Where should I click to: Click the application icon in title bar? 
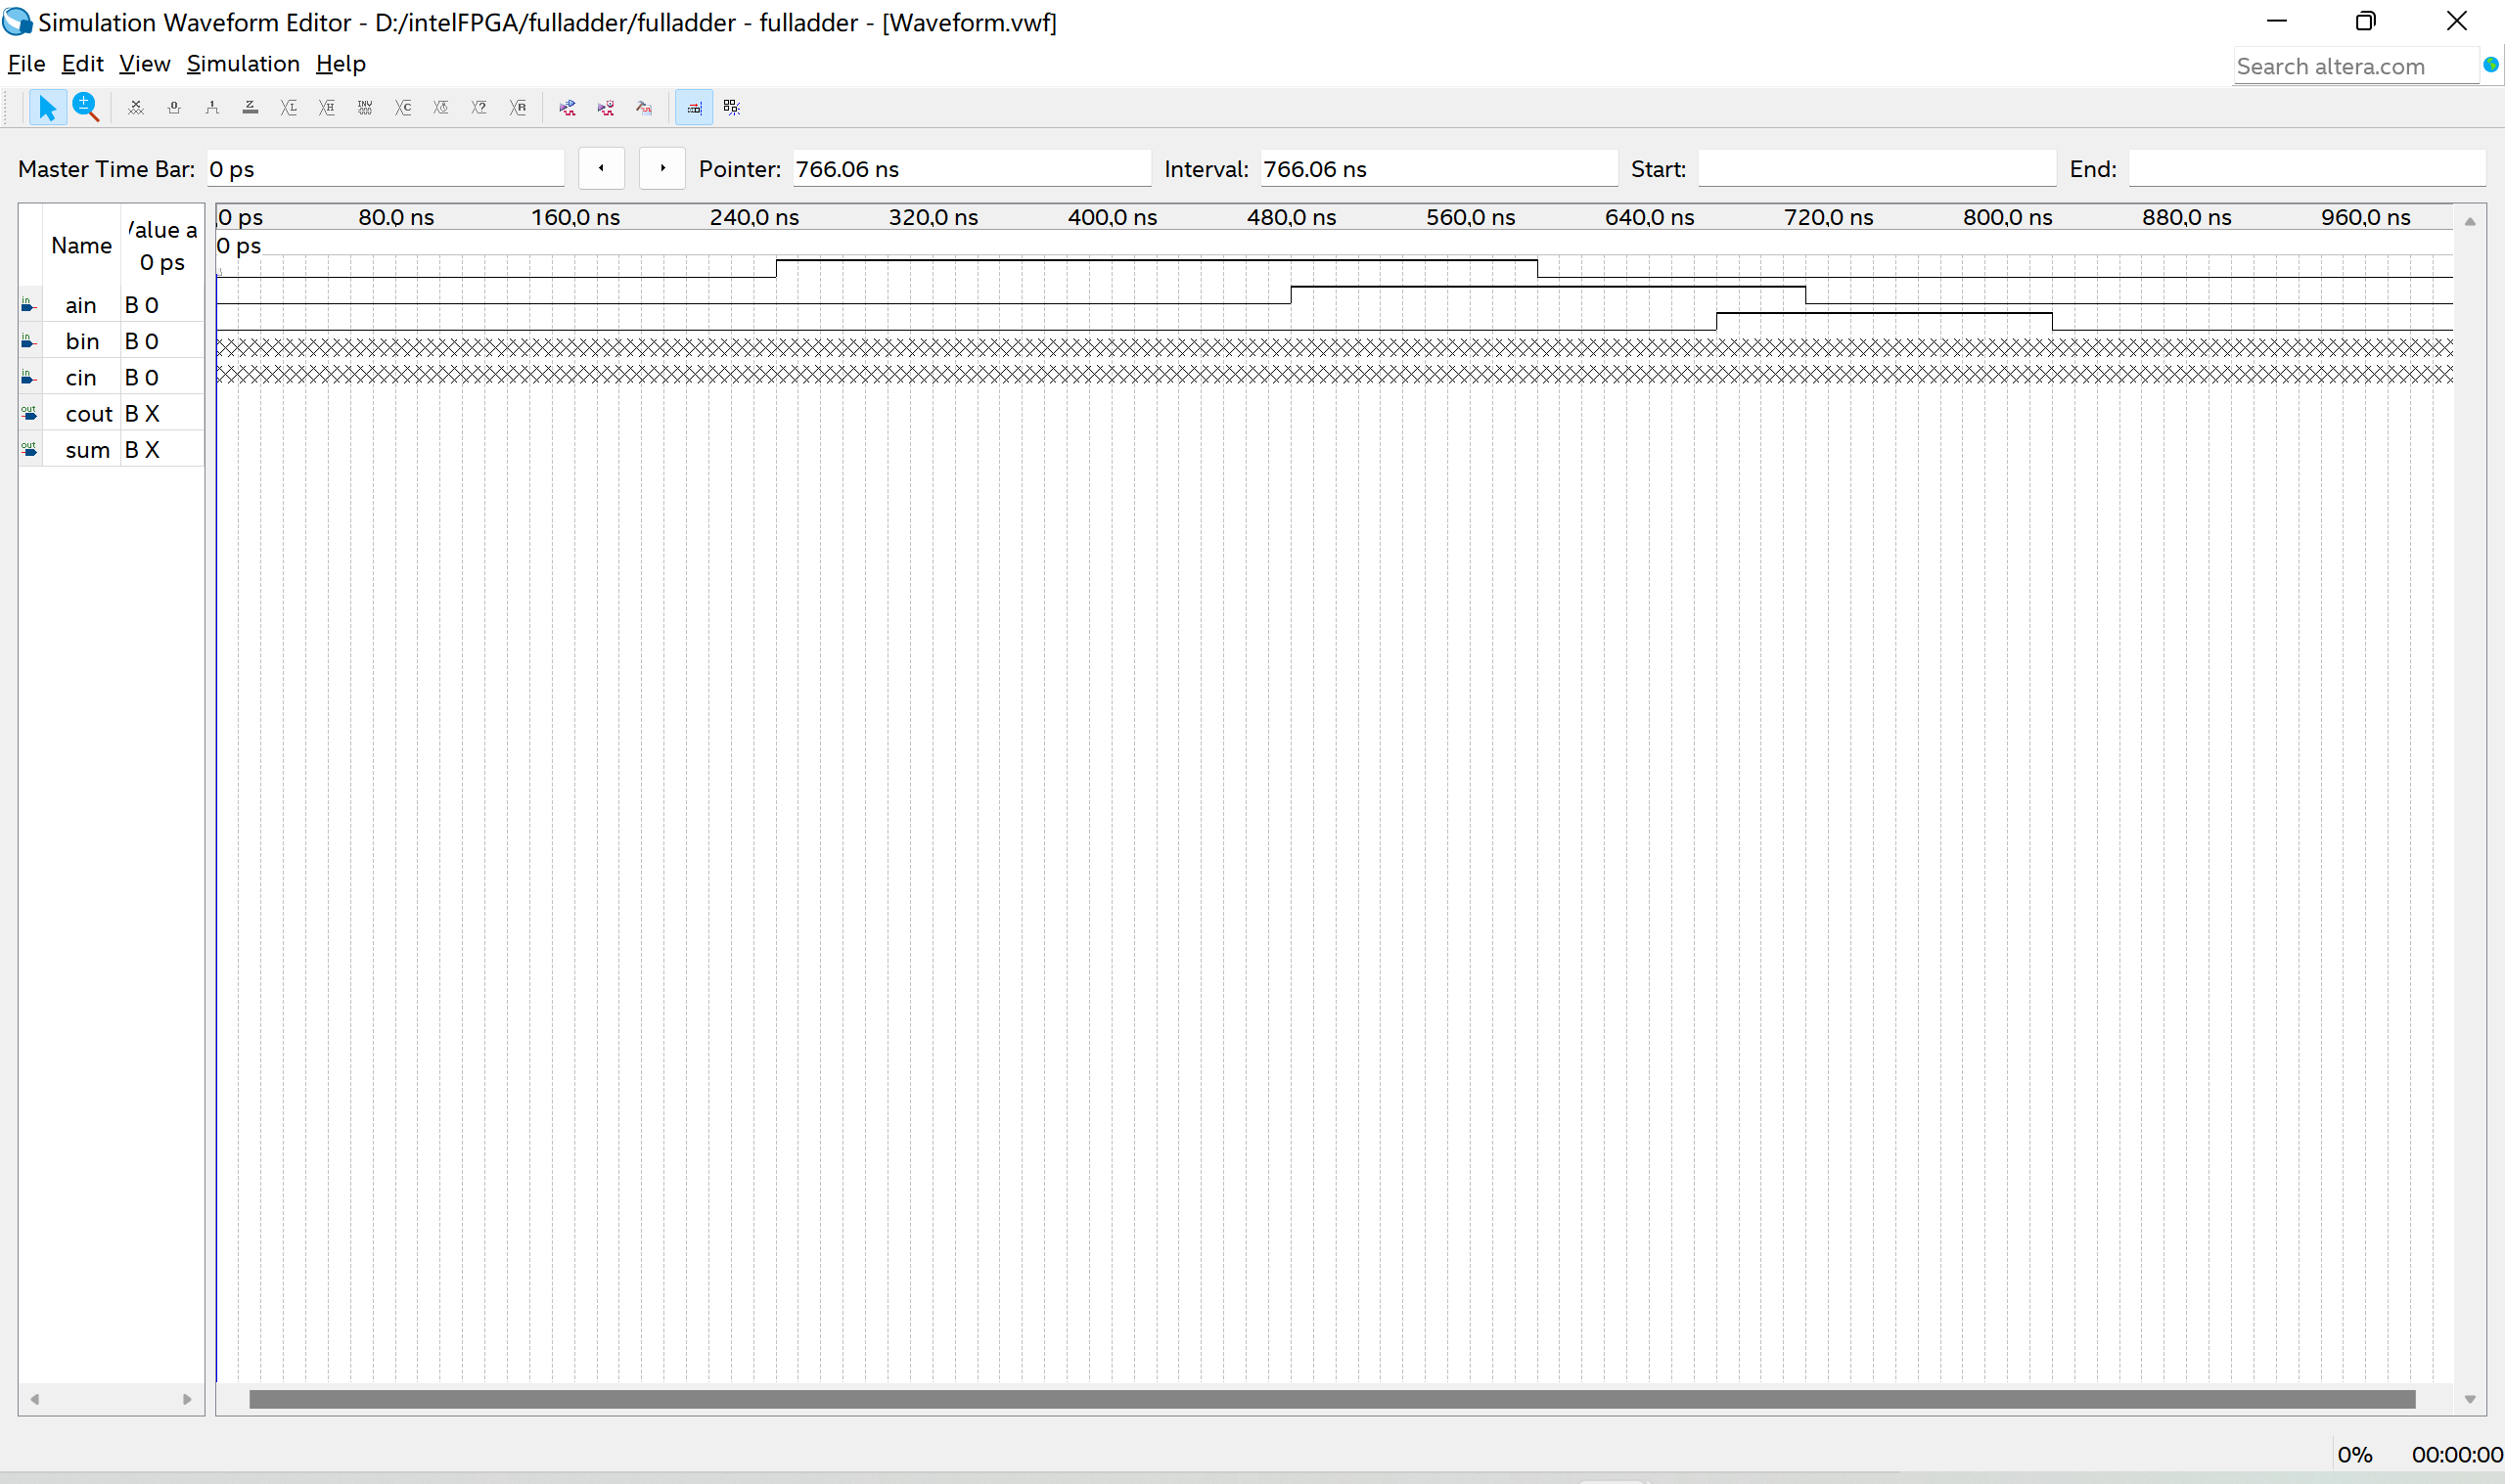click(17, 21)
